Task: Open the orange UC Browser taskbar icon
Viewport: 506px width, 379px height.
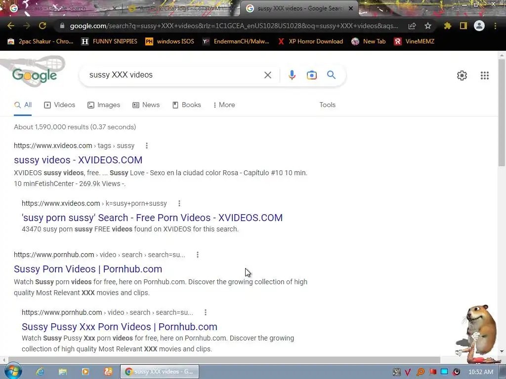Action: tap(108, 372)
